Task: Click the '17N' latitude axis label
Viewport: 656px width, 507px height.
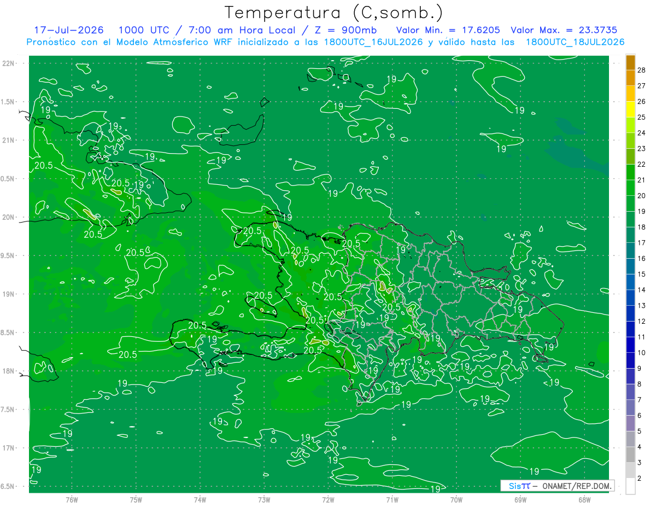Action: [x=9, y=448]
